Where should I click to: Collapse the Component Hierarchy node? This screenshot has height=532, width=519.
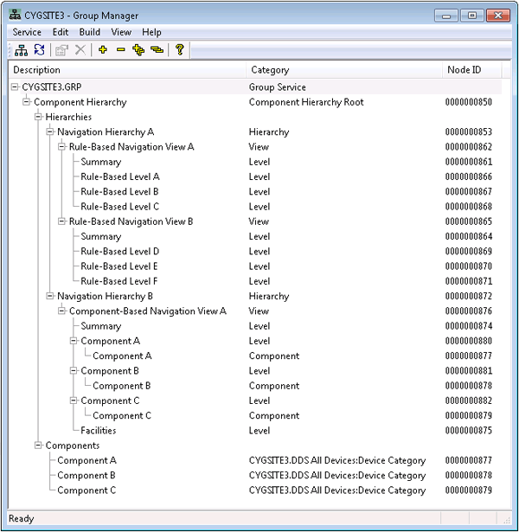point(26,102)
